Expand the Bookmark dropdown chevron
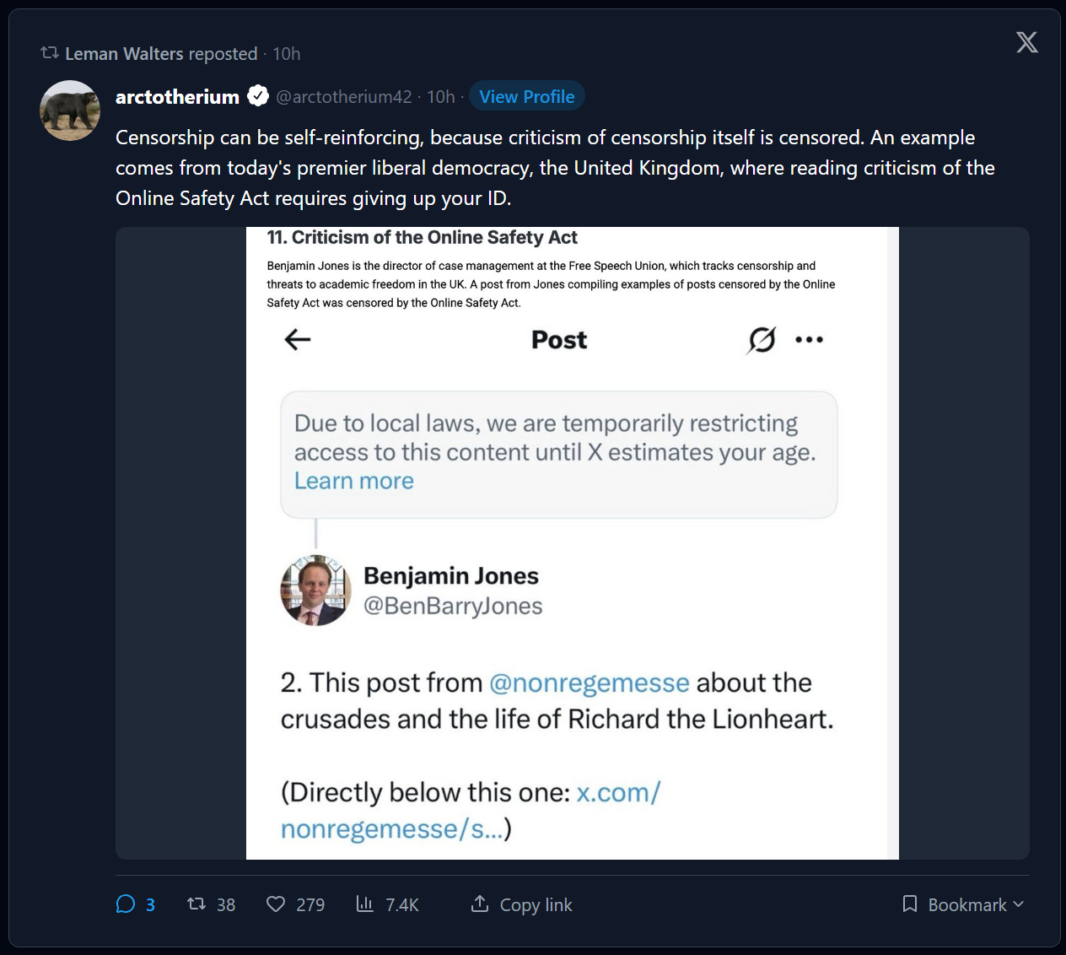The height and width of the screenshot is (955, 1066). (1018, 904)
